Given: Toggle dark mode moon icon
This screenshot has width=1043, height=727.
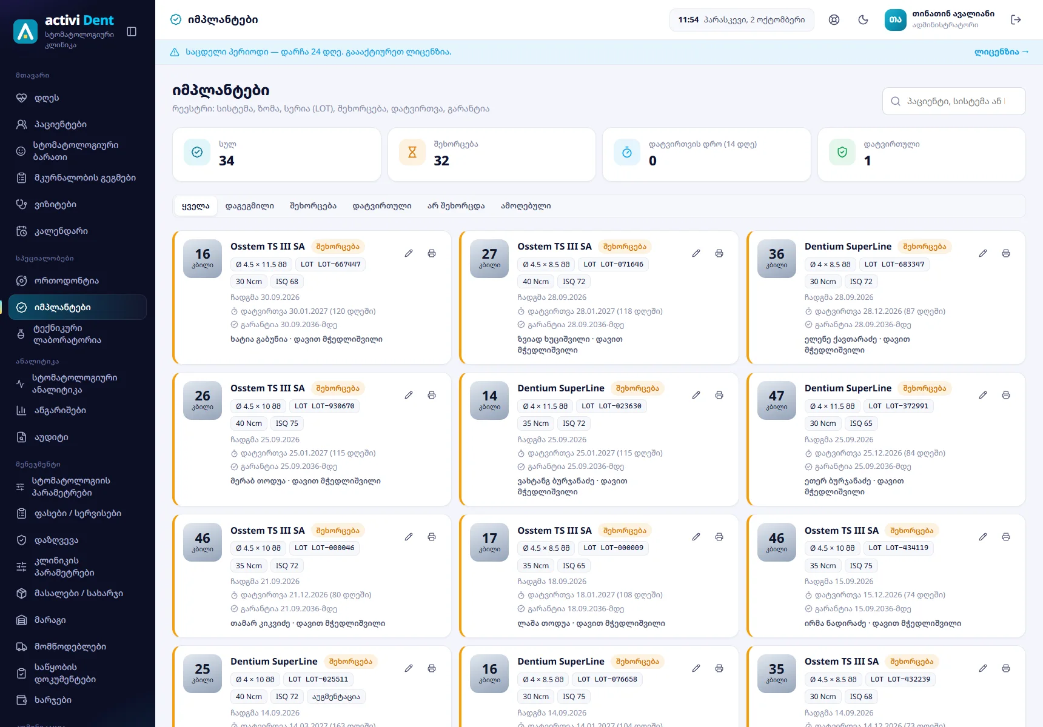Looking at the screenshot, I should click(x=864, y=19).
